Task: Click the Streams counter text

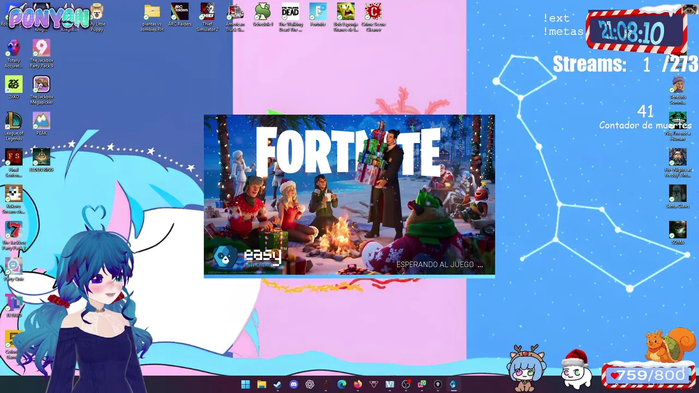Action: 625,64
